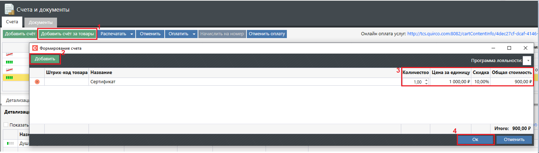The height and width of the screenshot is (153, 539).
Task: Select the Счета tab
Action: coord(12,22)
